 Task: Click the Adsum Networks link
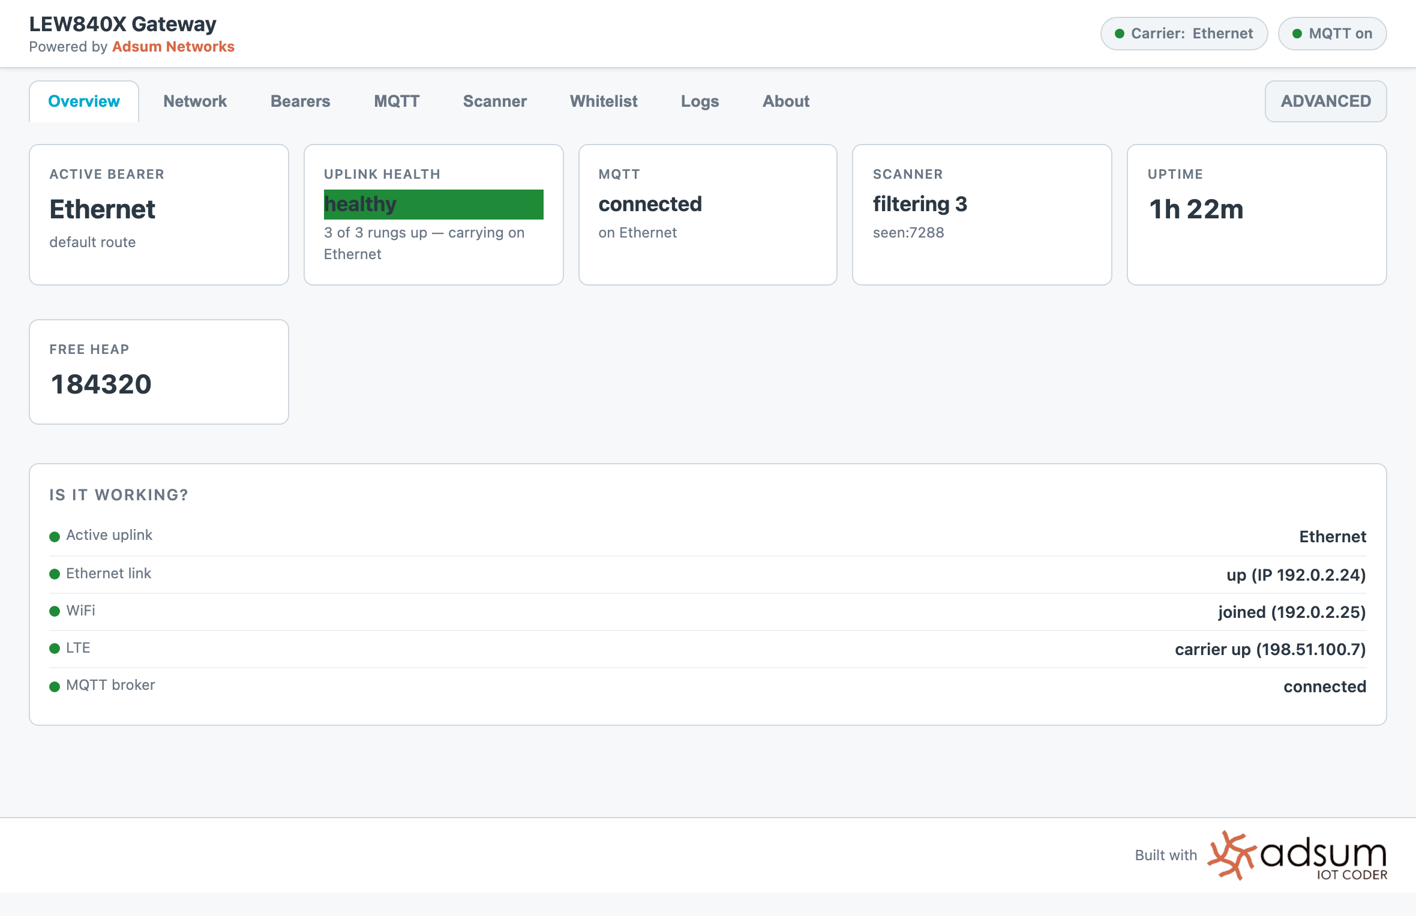click(173, 47)
